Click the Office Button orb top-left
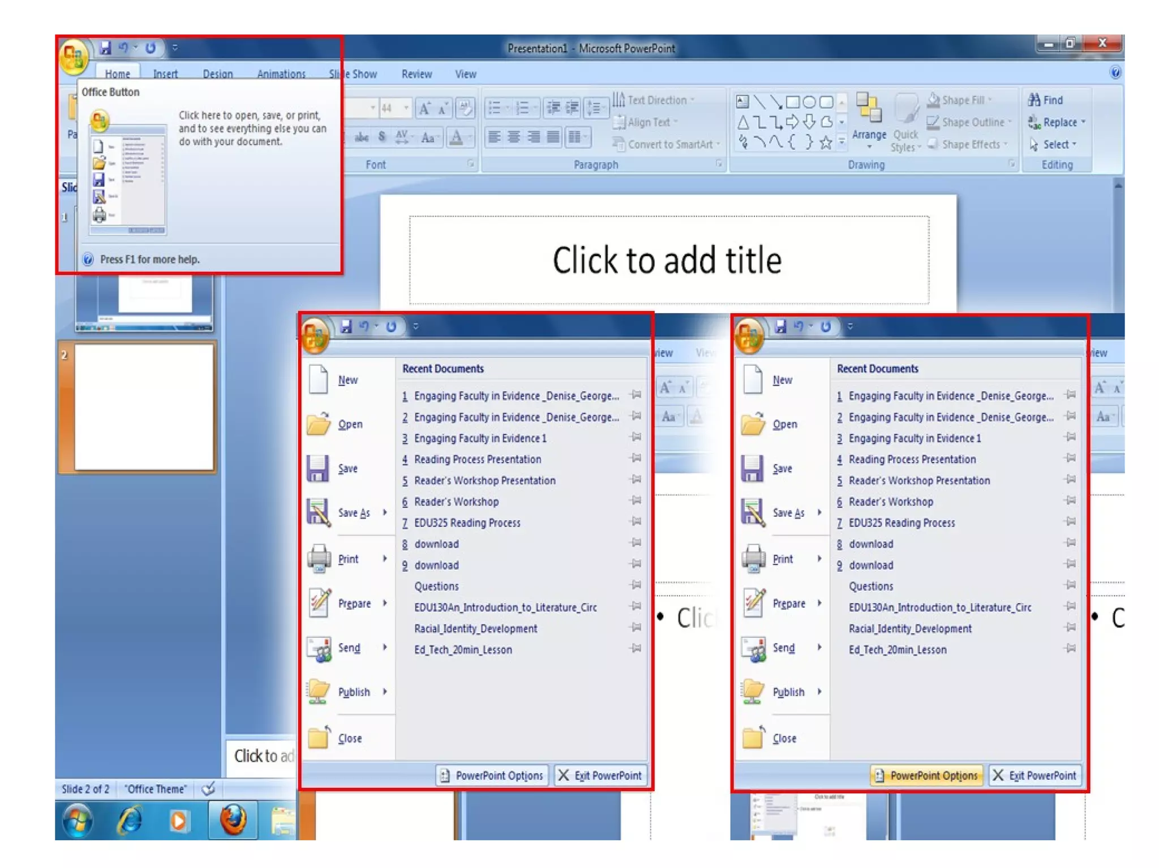This screenshot has height=868, width=1159. click(74, 57)
